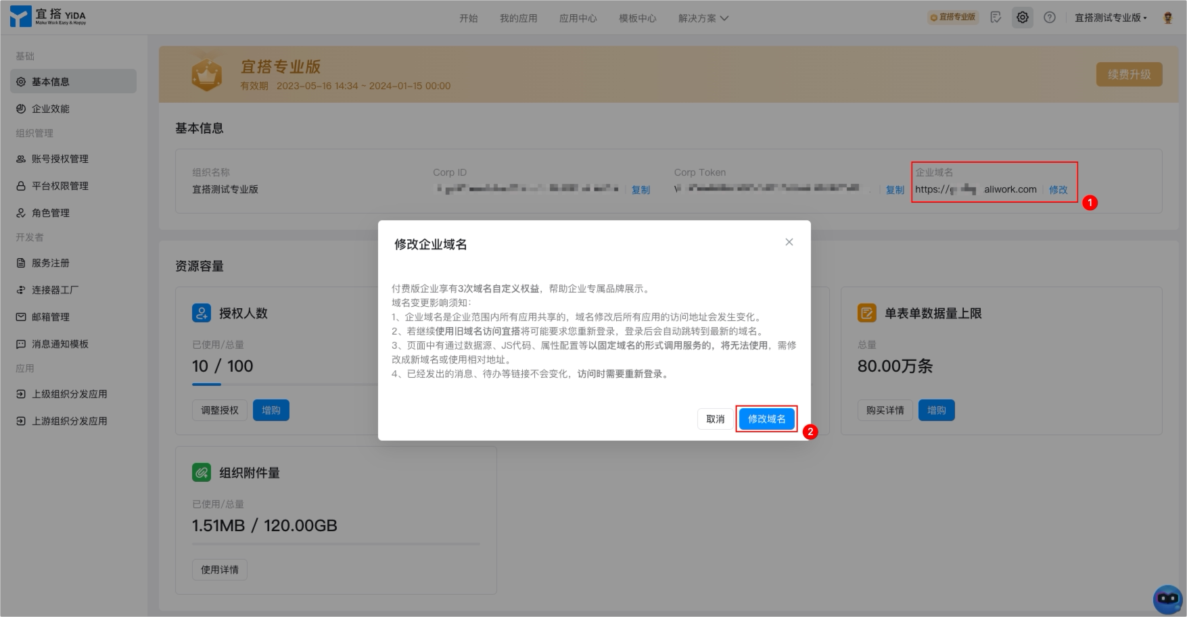Confirm with the 修改域名 button
The width and height of the screenshot is (1187, 617).
(x=766, y=419)
